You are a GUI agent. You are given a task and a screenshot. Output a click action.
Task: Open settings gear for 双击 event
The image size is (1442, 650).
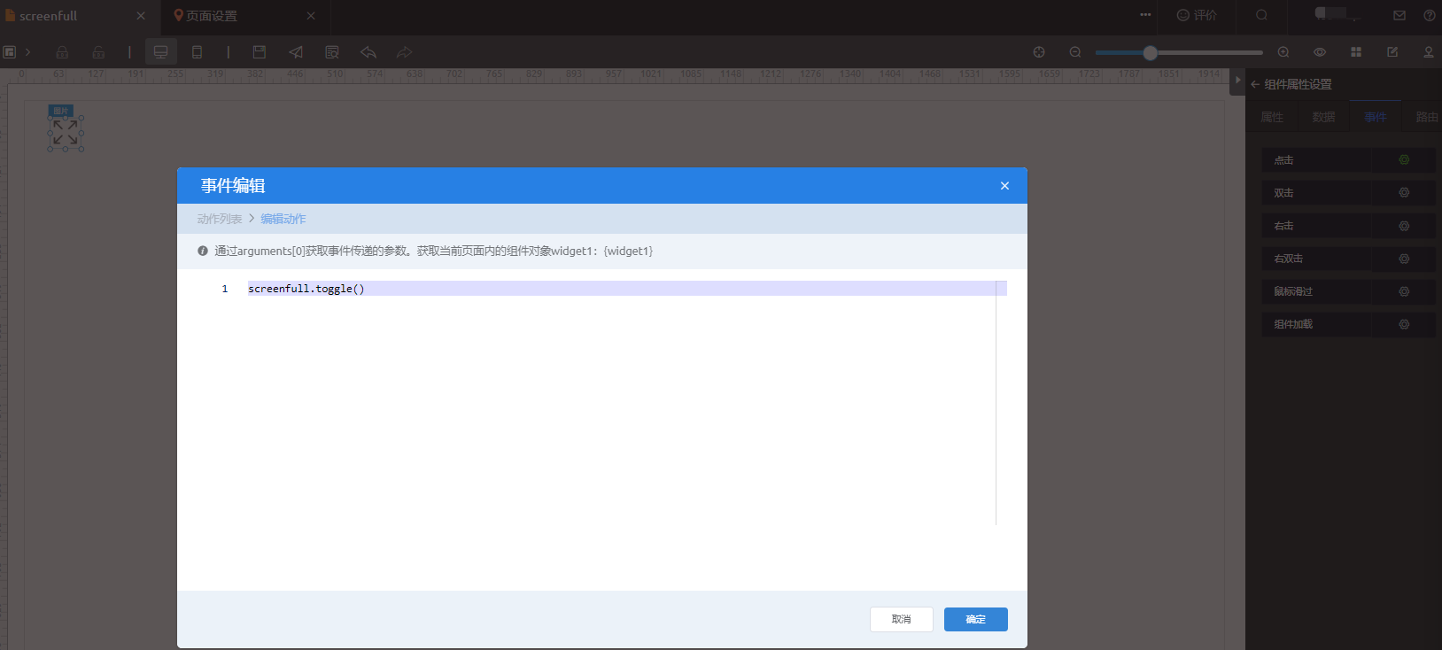pyautogui.click(x=1404, y=193)
